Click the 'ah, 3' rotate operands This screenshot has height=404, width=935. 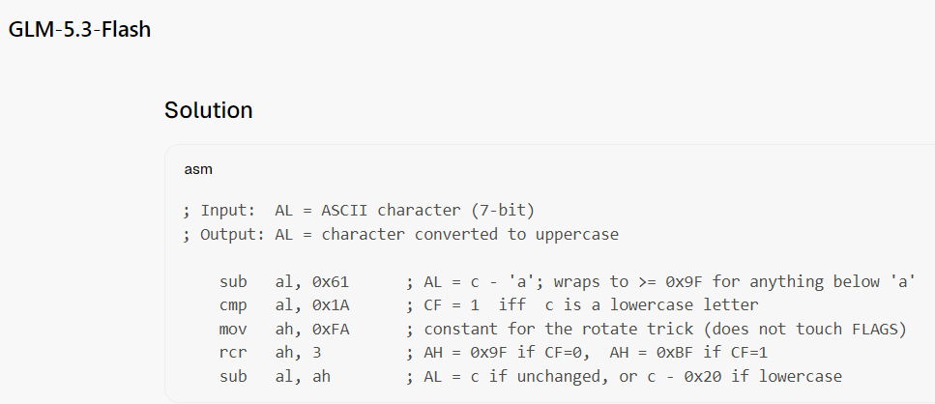(x=298, y=354)
